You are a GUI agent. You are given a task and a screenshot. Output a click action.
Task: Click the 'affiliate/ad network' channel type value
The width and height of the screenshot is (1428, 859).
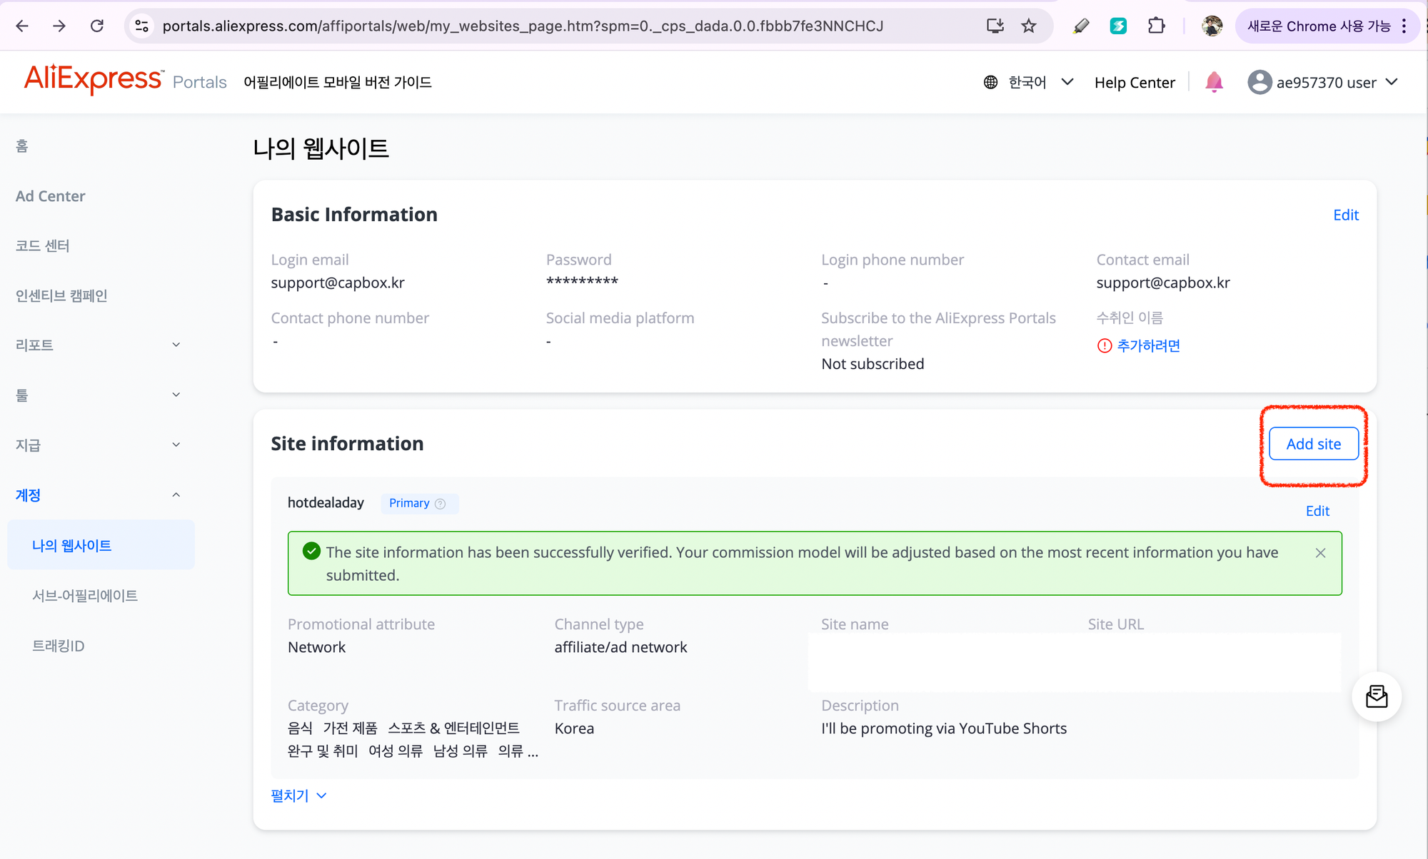click(620, 647)
